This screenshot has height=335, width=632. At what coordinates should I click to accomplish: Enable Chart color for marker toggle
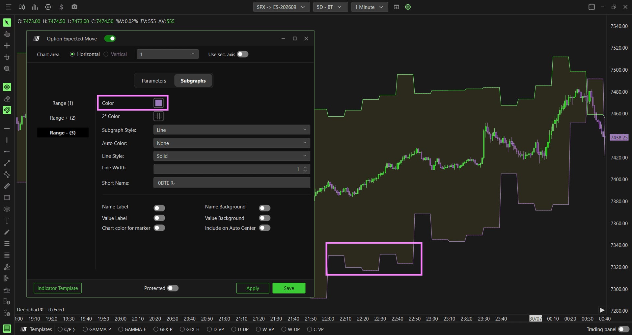159,228
